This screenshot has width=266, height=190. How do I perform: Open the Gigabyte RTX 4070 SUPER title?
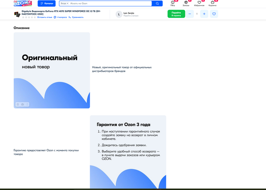(61, 13)
